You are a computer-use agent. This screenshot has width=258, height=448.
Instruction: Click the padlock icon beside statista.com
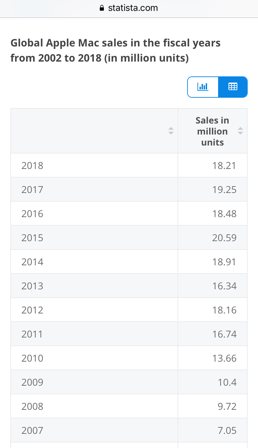click(101, 8)
